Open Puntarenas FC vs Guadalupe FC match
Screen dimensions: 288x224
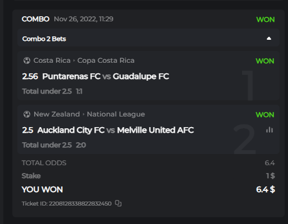pyautogui.click(x=106, y=76)
